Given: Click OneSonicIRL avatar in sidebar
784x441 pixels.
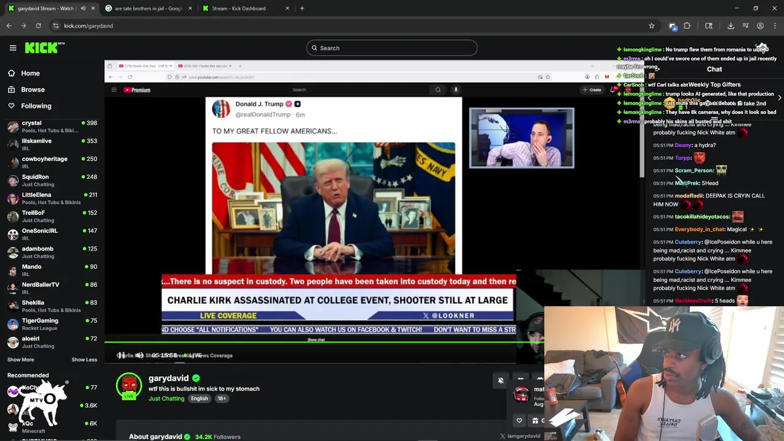Looking at the screenshot, I should point(13,235).
